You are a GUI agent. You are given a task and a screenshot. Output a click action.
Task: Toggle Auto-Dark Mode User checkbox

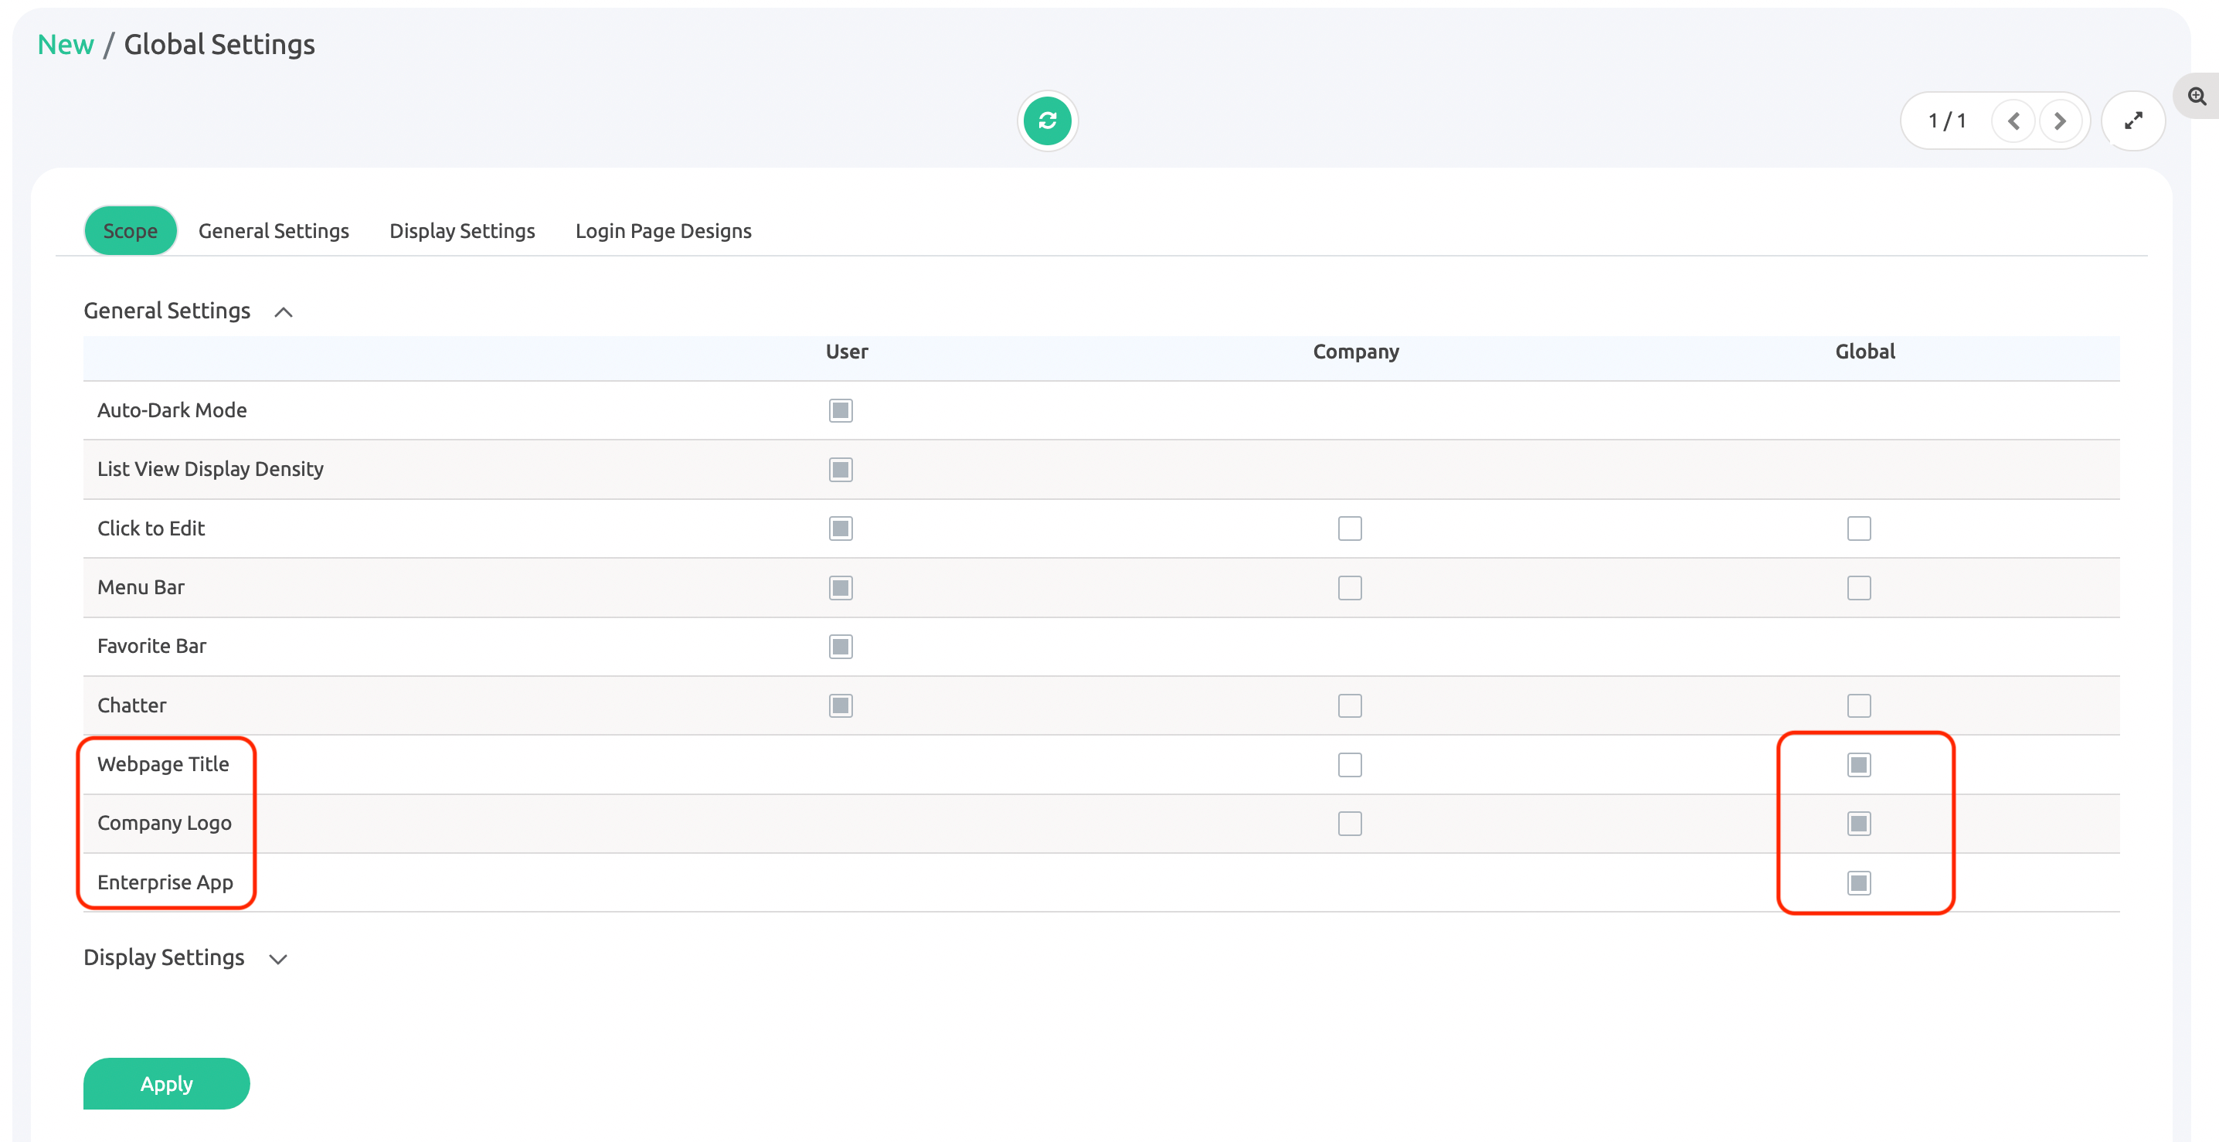tap(840, 411)
